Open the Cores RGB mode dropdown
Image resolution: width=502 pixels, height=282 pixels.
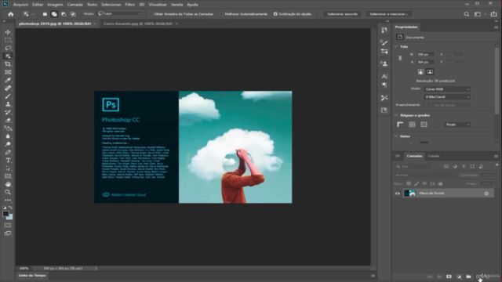(447, 89)
